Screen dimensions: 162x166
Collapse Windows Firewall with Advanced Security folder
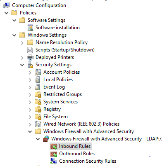pyautogui.click(x=30, y=132)
